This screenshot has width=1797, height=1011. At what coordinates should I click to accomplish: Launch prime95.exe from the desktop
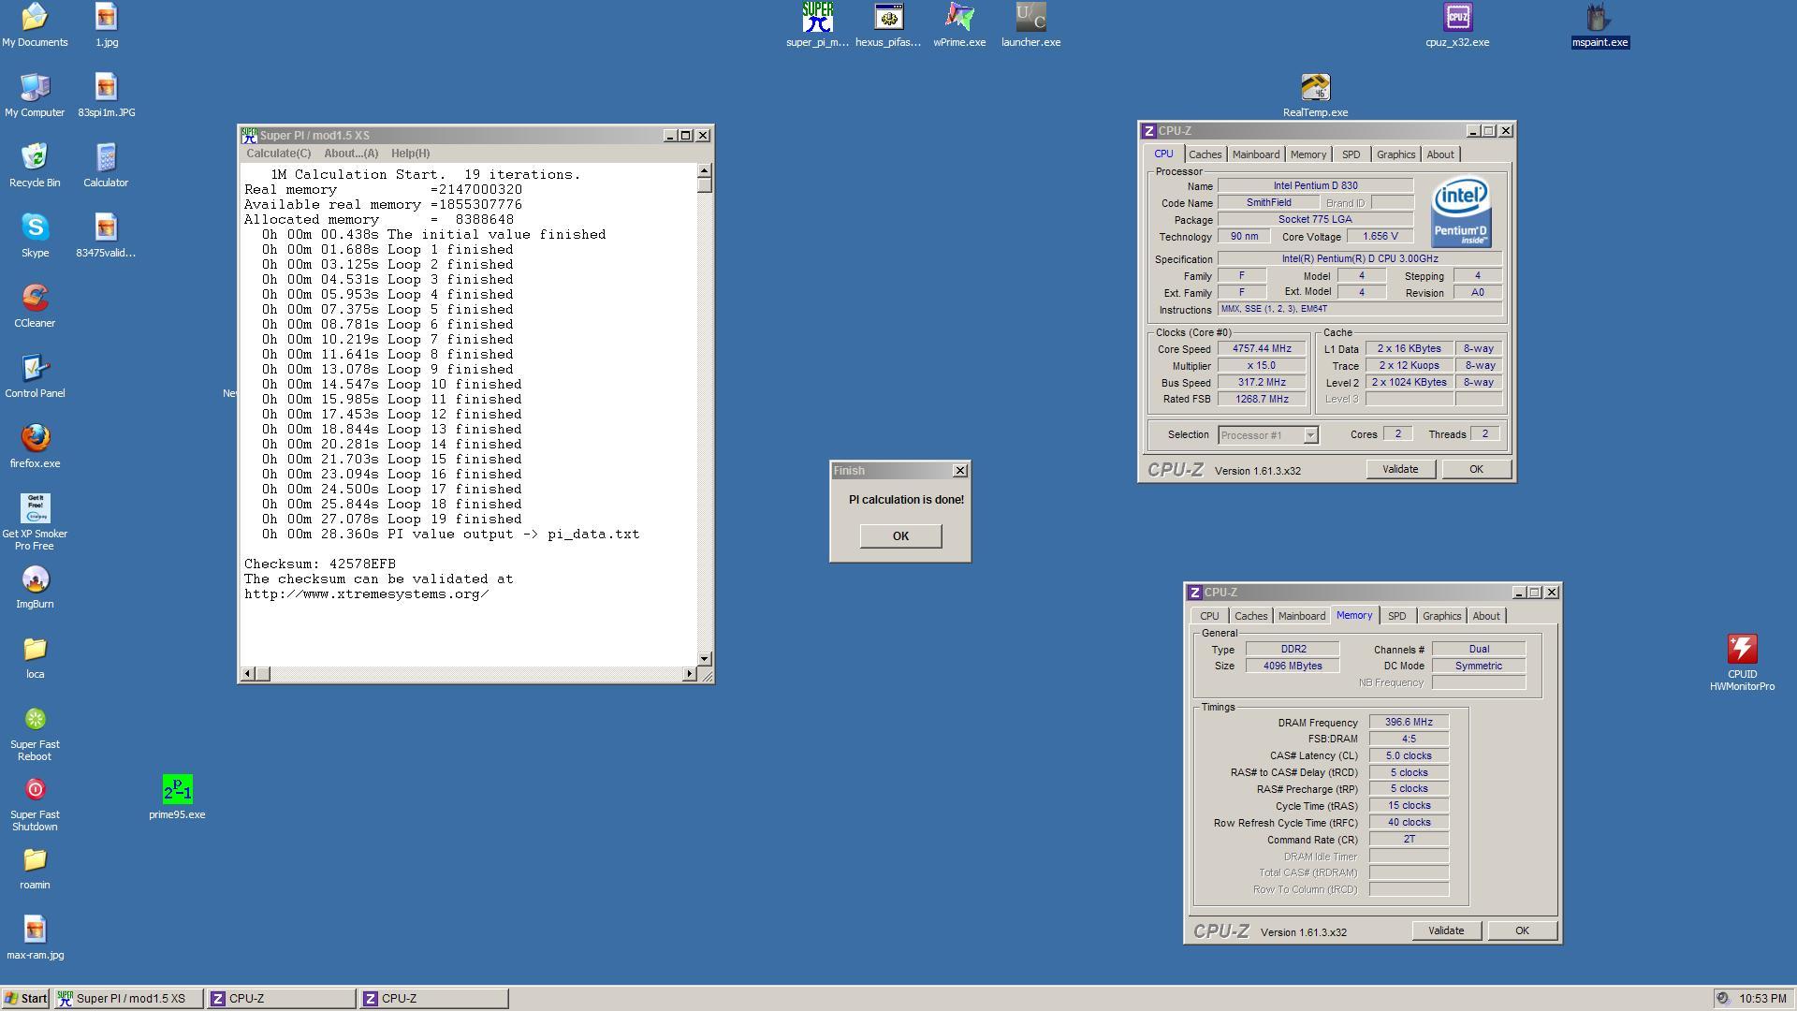(x=177, y=797)
